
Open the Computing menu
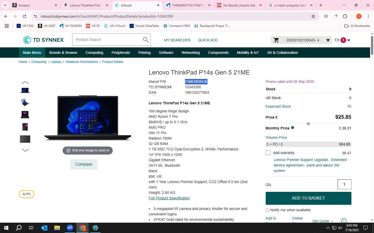(94, 53)
